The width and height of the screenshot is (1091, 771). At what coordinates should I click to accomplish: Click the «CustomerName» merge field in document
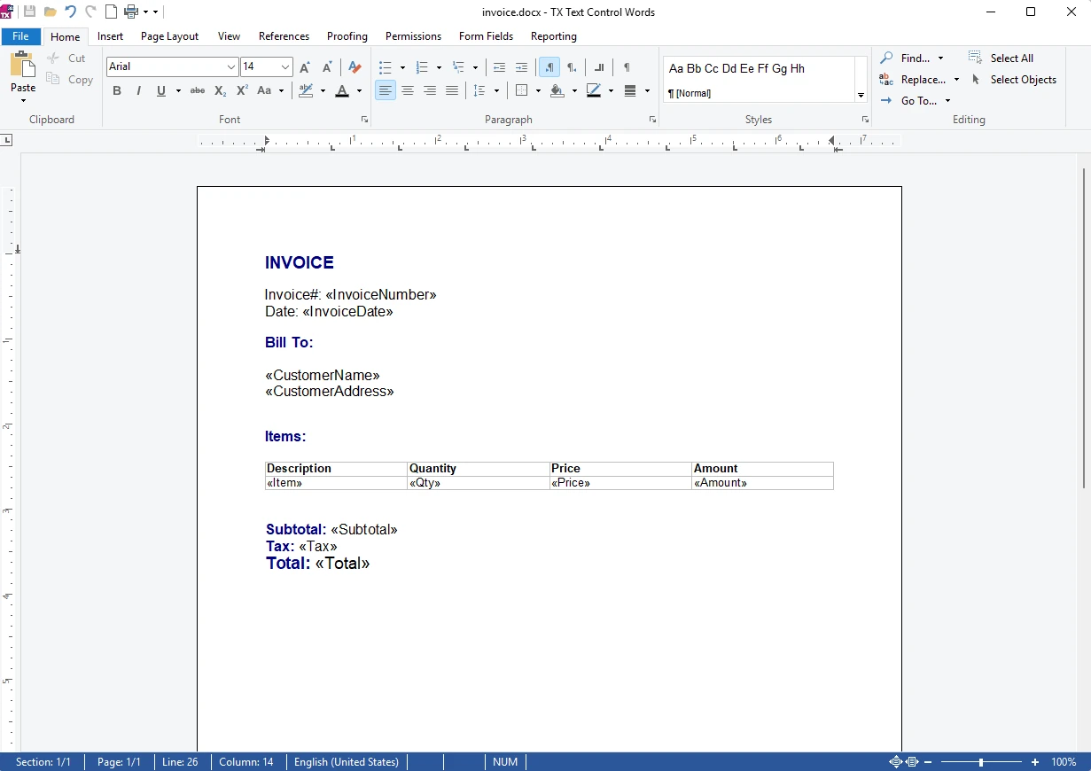point(323,376)
